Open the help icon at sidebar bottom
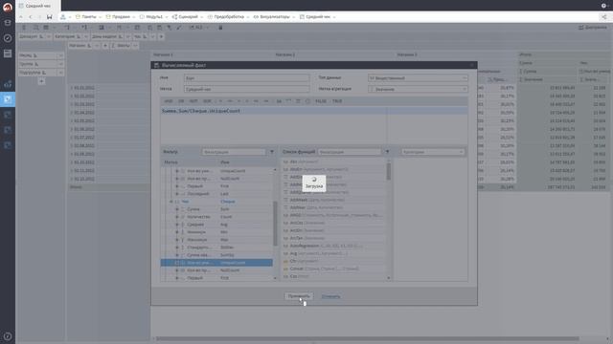613x344 pixels. click(8, 336)
